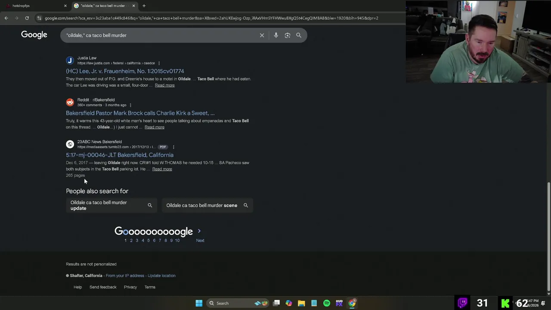Open the (HC) Lee, Jr. v. Frauenheim result

click(x=125, y=71)
